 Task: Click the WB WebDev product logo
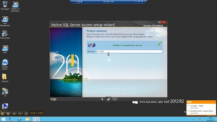92,45
